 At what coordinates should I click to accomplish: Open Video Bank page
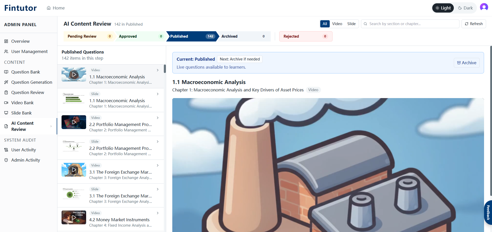click(28, 103)
